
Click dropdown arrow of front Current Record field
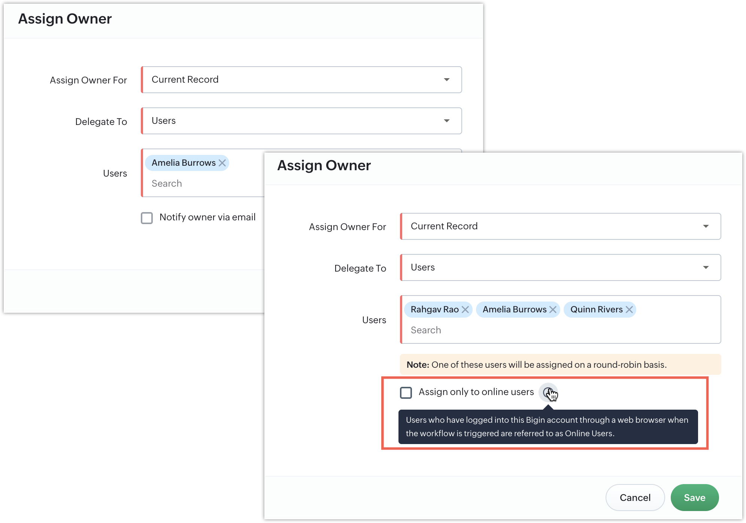pos(706,226)
